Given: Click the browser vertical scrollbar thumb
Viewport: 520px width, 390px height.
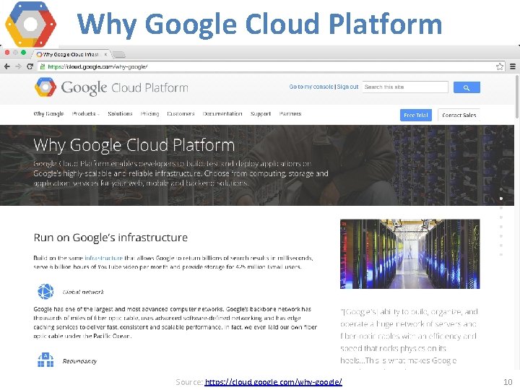Looking at the screenshot, I should 517,96.
